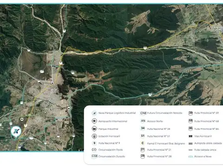The height and width of the screenshot is (167, 223).
Task: Click the C railway branch badge
Action: click(x=143, y=143)
